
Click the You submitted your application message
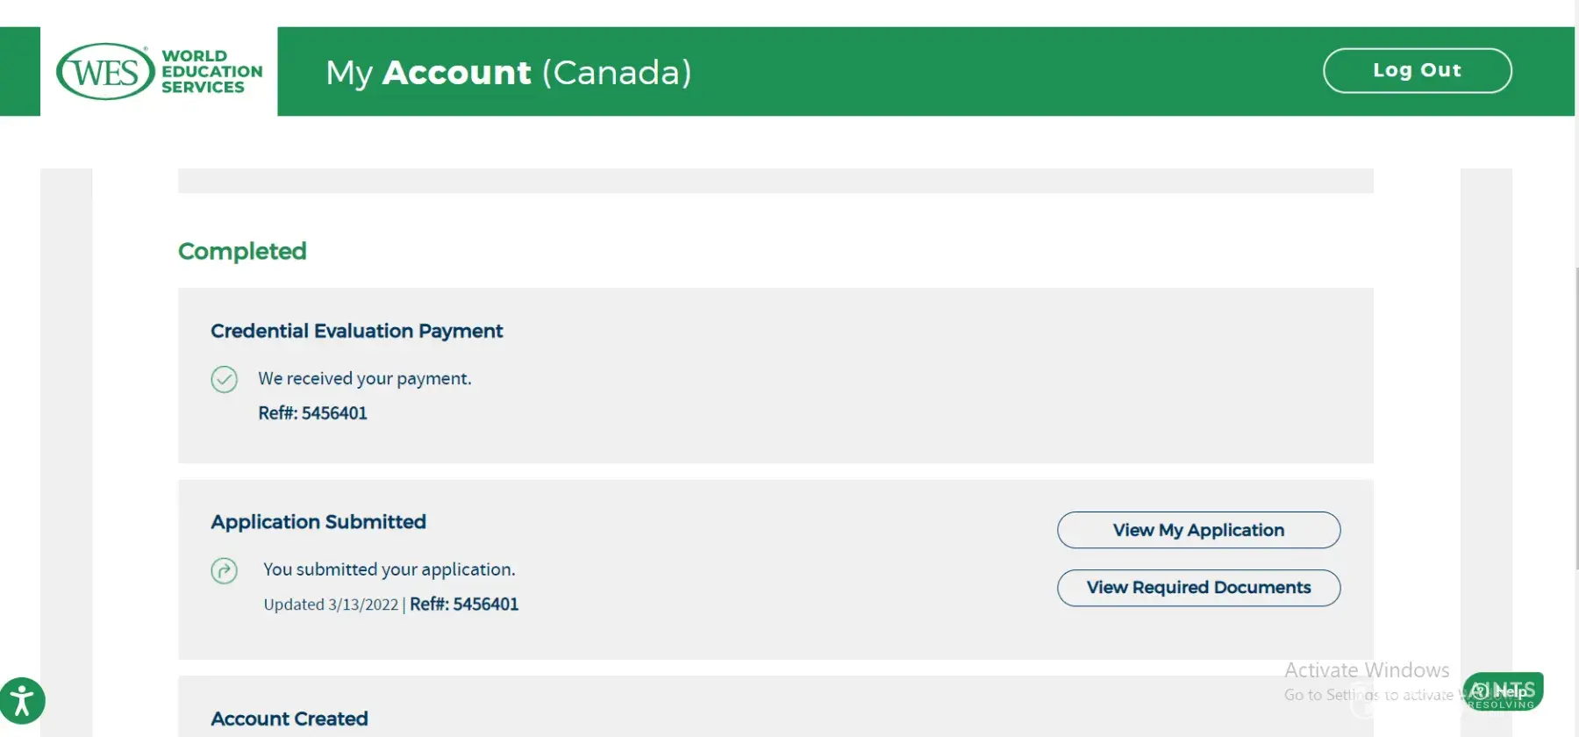tap(389, 569)
